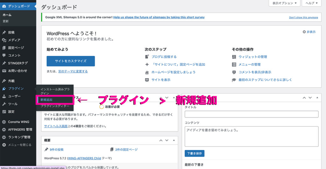Click the comment bubble icon beside コメント
The width and height of the screenshot is (326, 169).
tap(4, 55)
